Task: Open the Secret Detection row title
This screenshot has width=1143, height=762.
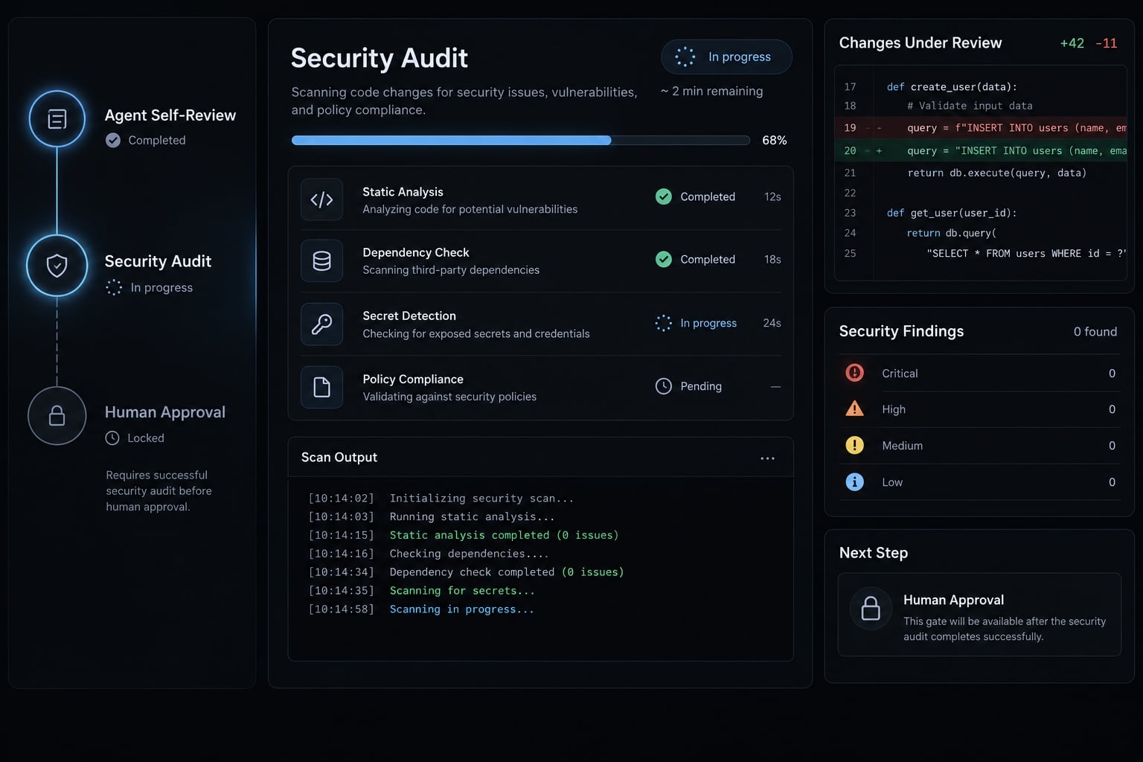Action: click(409, 316)
